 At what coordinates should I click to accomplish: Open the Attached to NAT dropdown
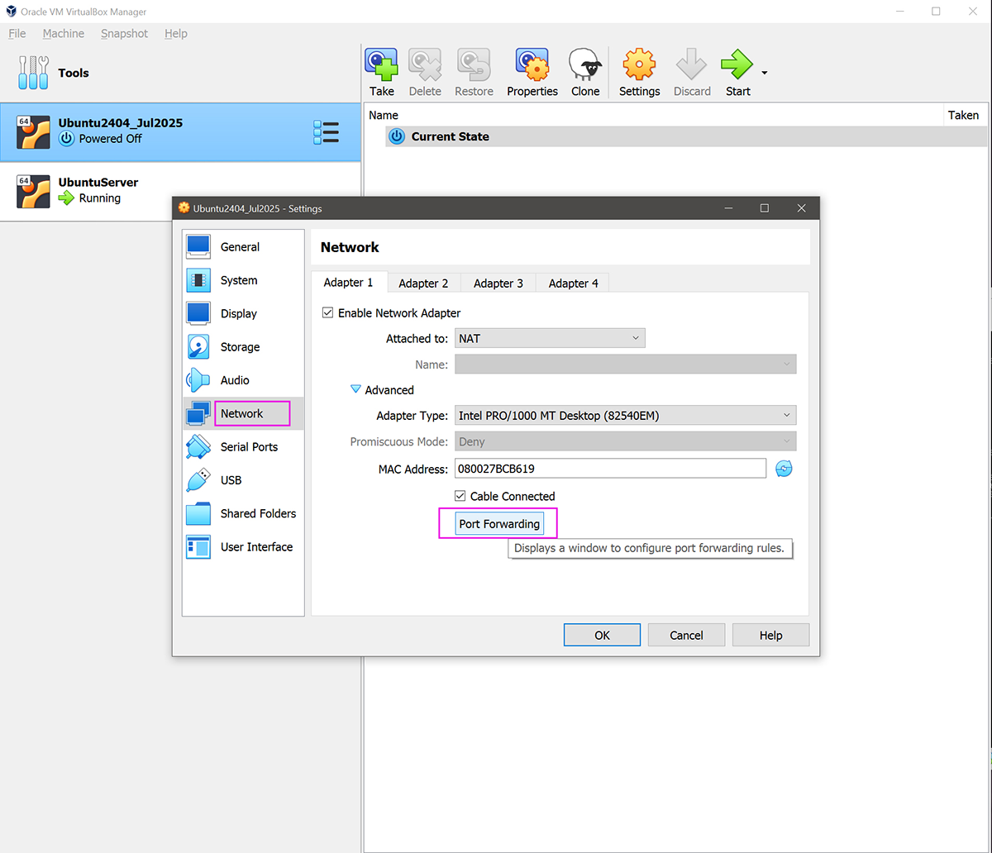[550, 338]
